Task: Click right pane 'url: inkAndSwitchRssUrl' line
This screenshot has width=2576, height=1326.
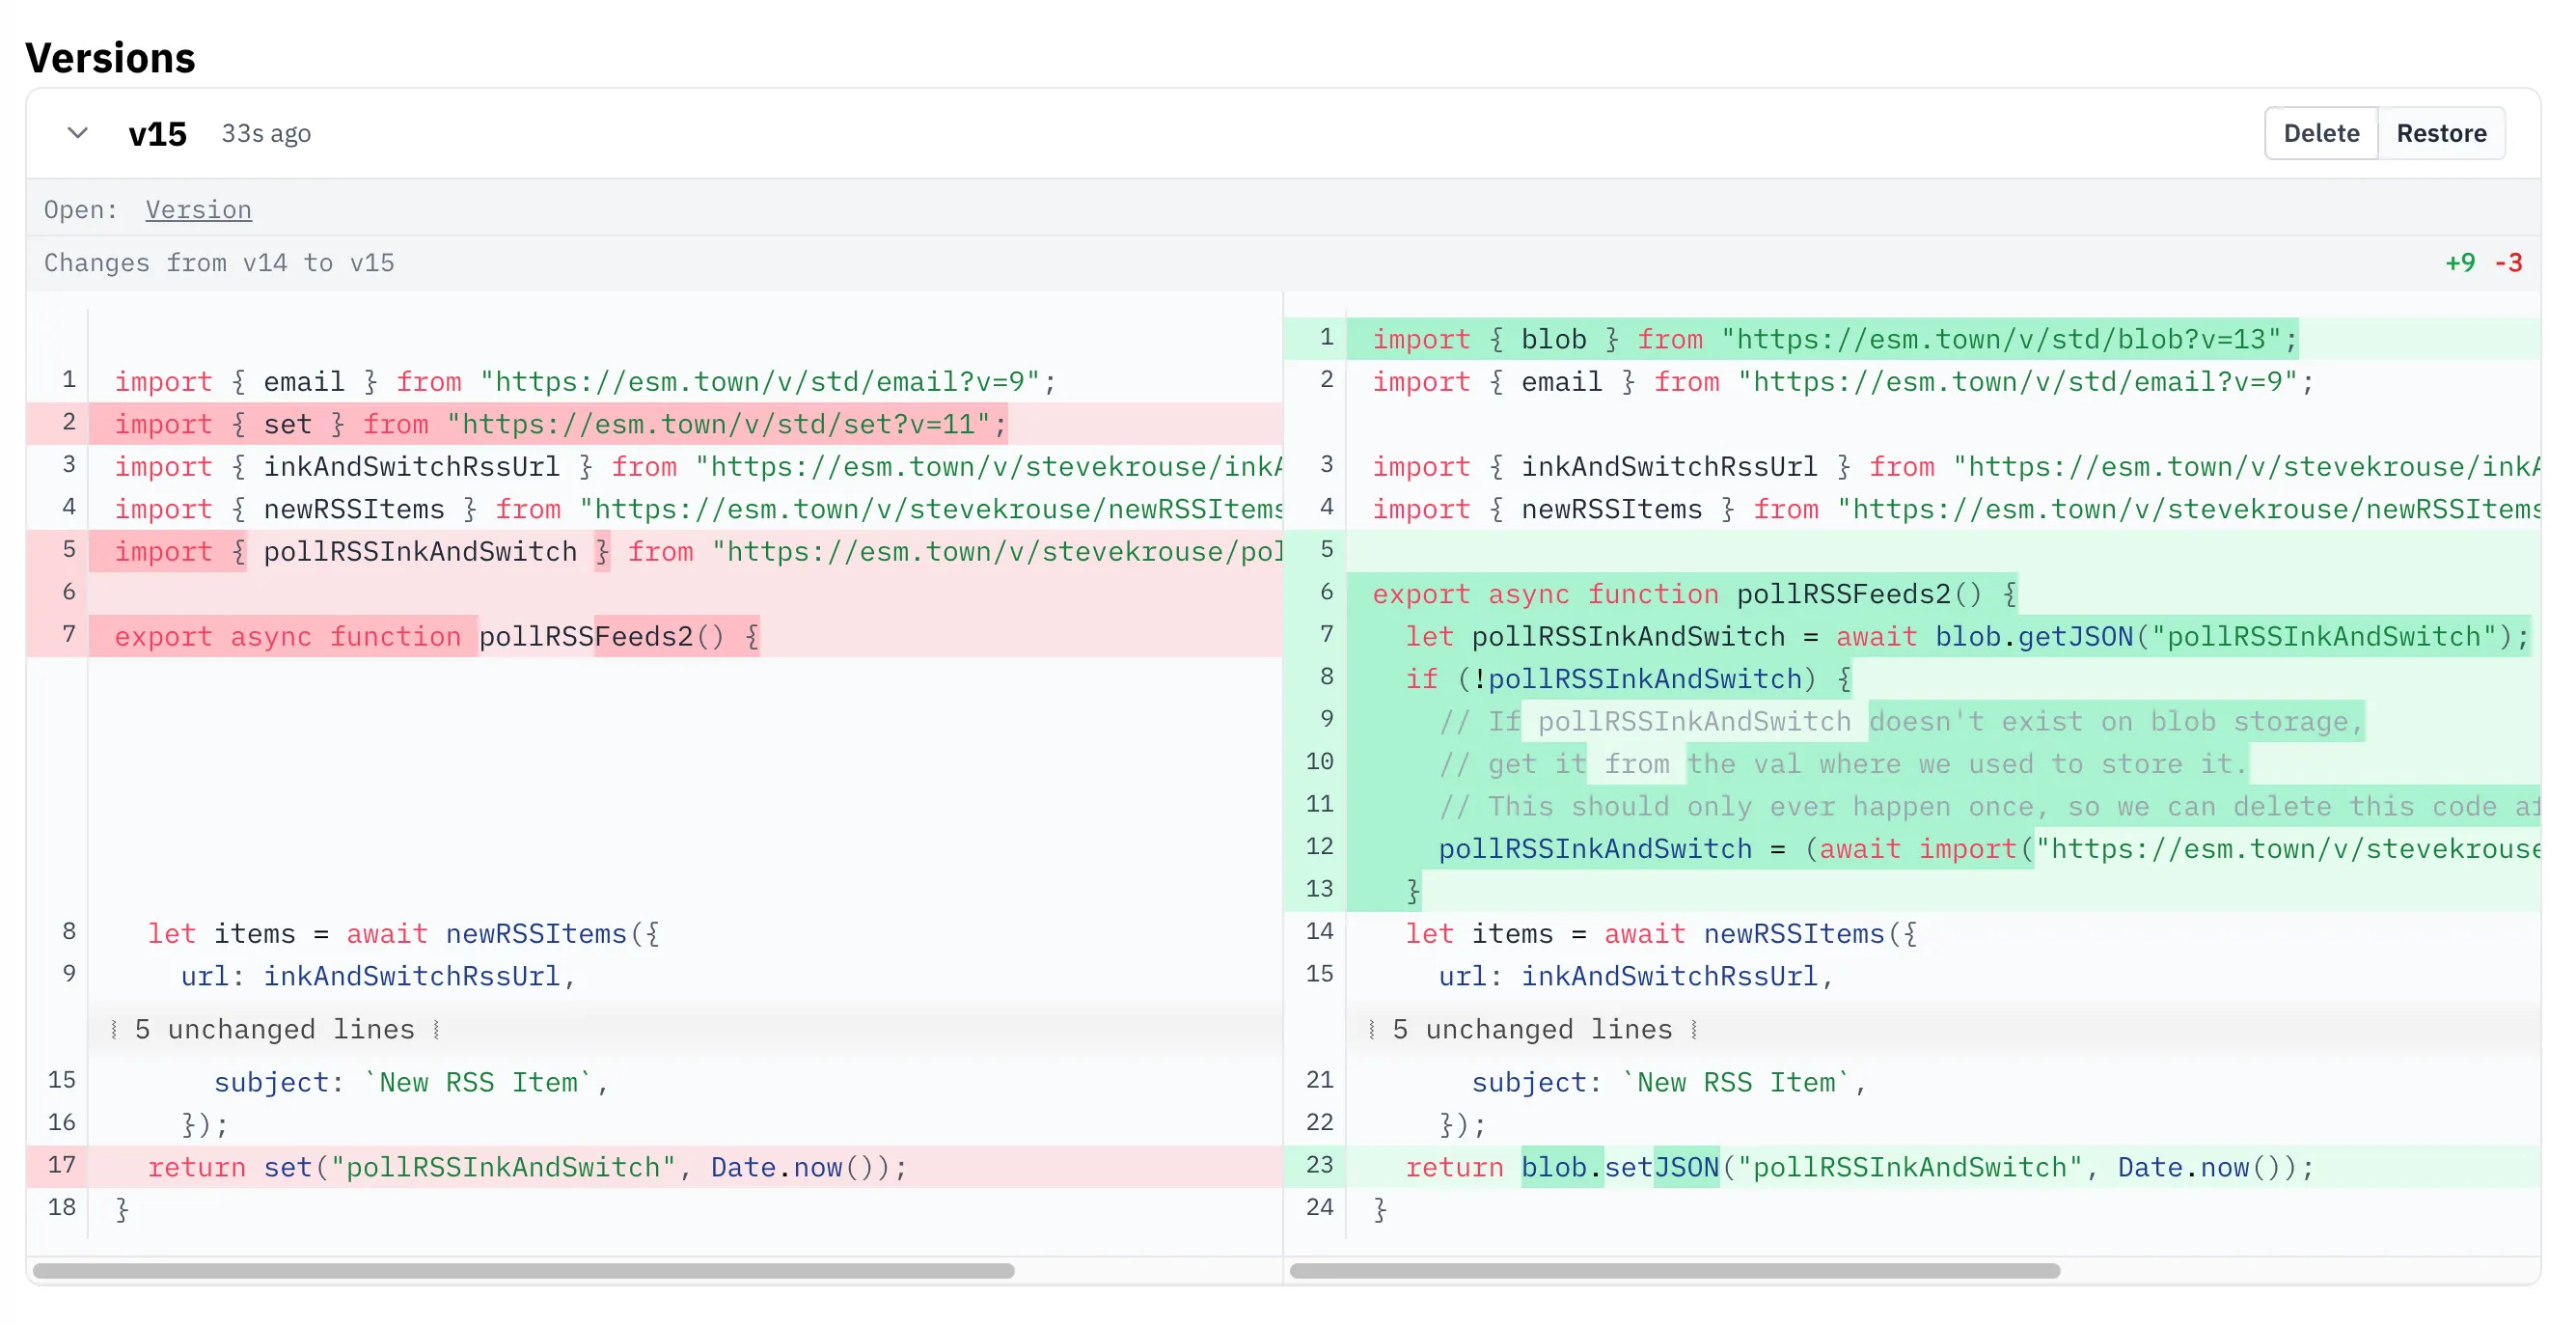Action: [x=1635, y=976]
